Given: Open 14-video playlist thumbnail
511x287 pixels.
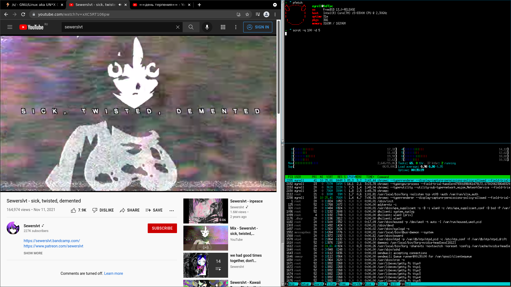Looking at the screenshot, I should pyautogui.click(x=206, y=265).
